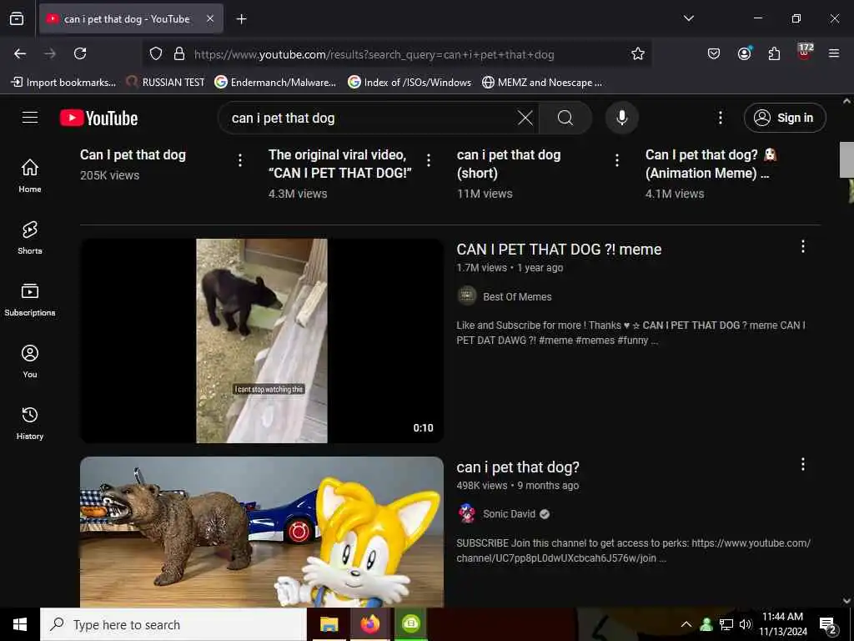Open volume control in system tray
Viewport: 854px width, 641px height.
745,624
